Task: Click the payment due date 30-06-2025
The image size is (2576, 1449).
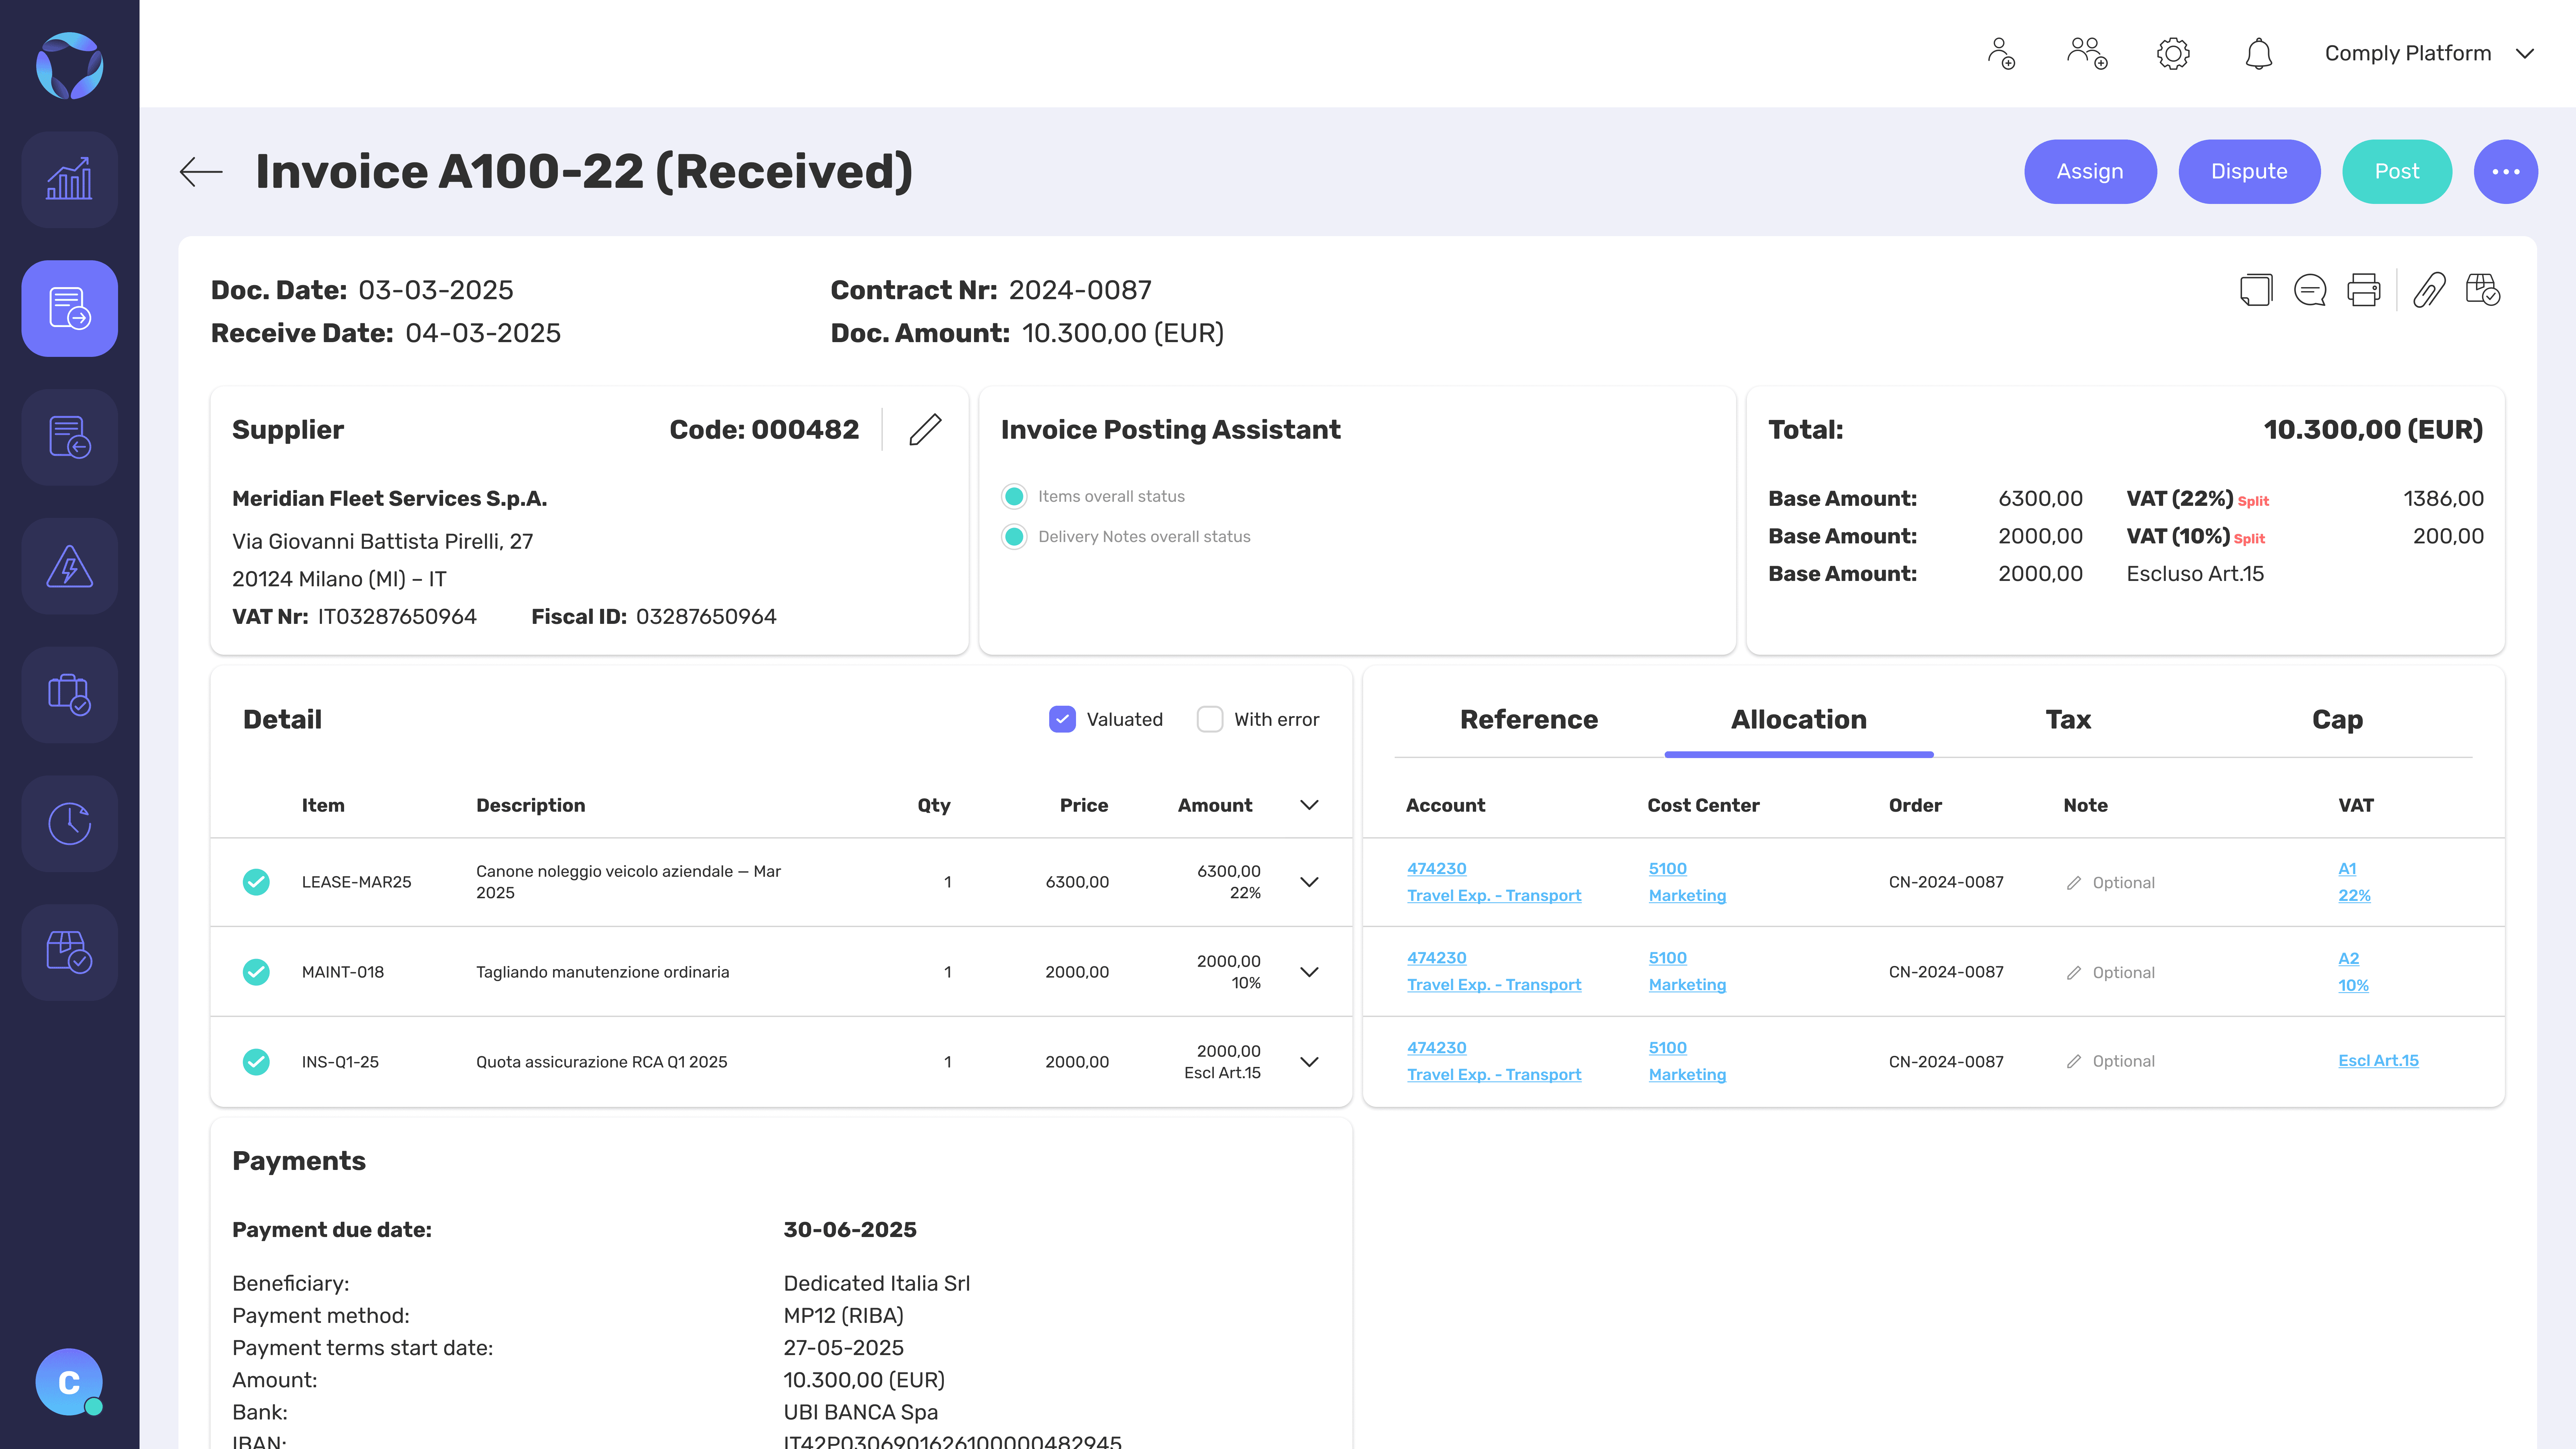Action: pos(850,1230)
